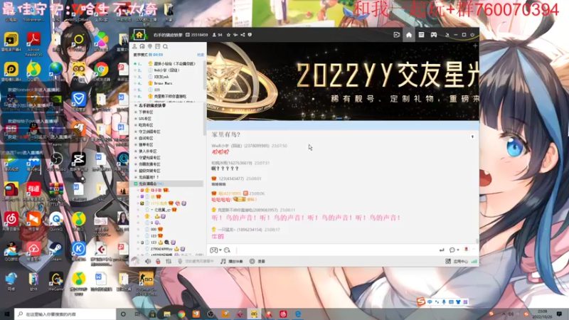Screen dimensions: 569x320
Task: Click the headset icon above mic queue
Action: 142,46
